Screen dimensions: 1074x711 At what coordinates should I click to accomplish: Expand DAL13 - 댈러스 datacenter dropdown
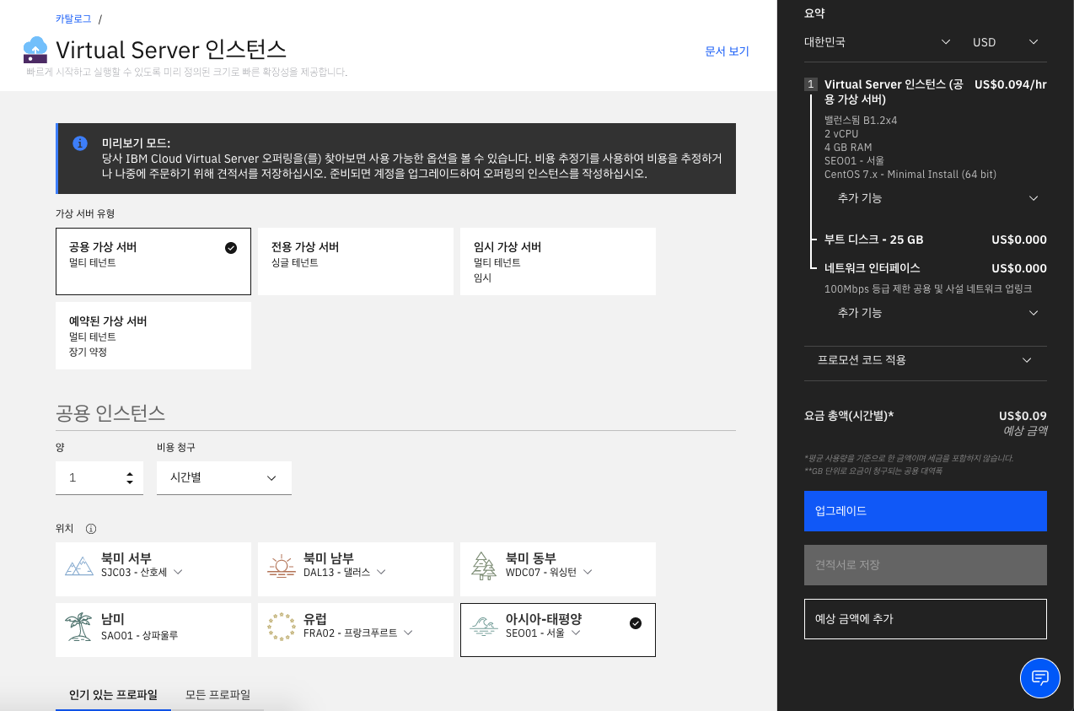tap(345, 572)
